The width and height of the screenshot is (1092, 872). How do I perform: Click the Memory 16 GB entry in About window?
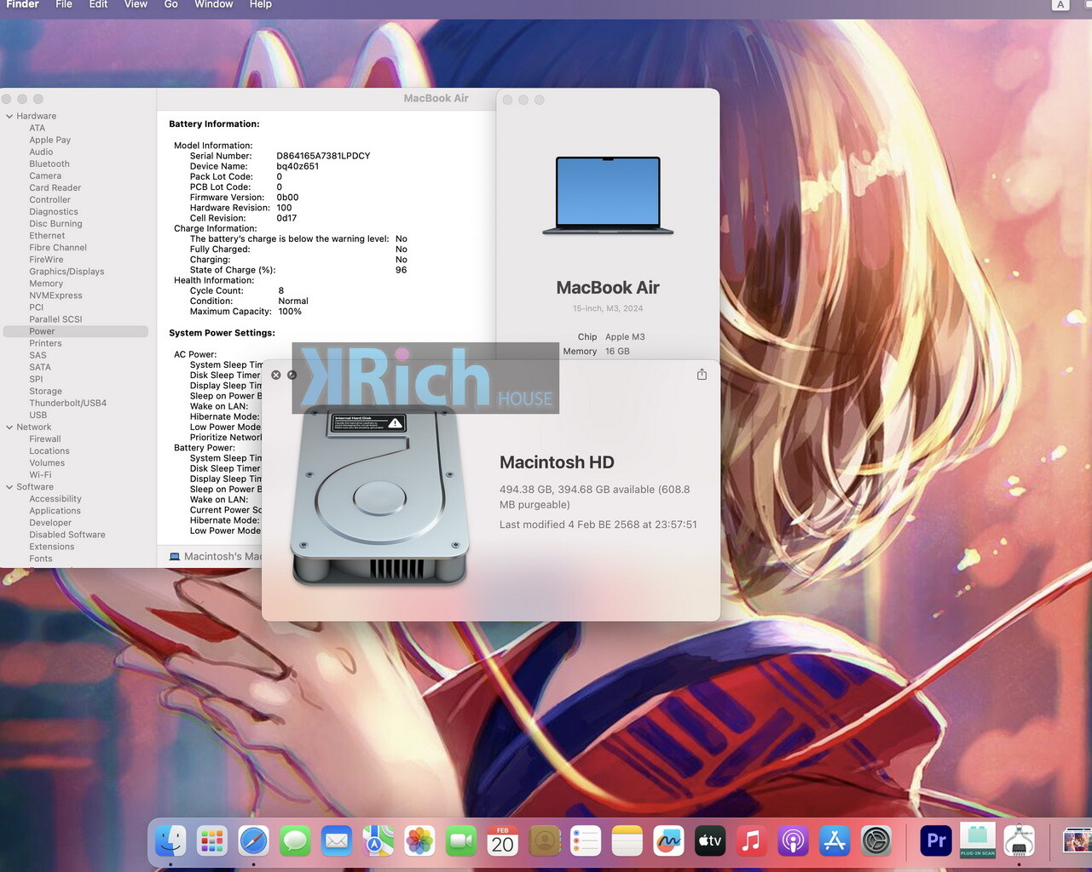(x=596, y=351)
